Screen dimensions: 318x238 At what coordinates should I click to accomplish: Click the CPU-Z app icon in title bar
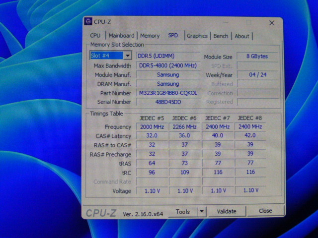pos(88,21)
